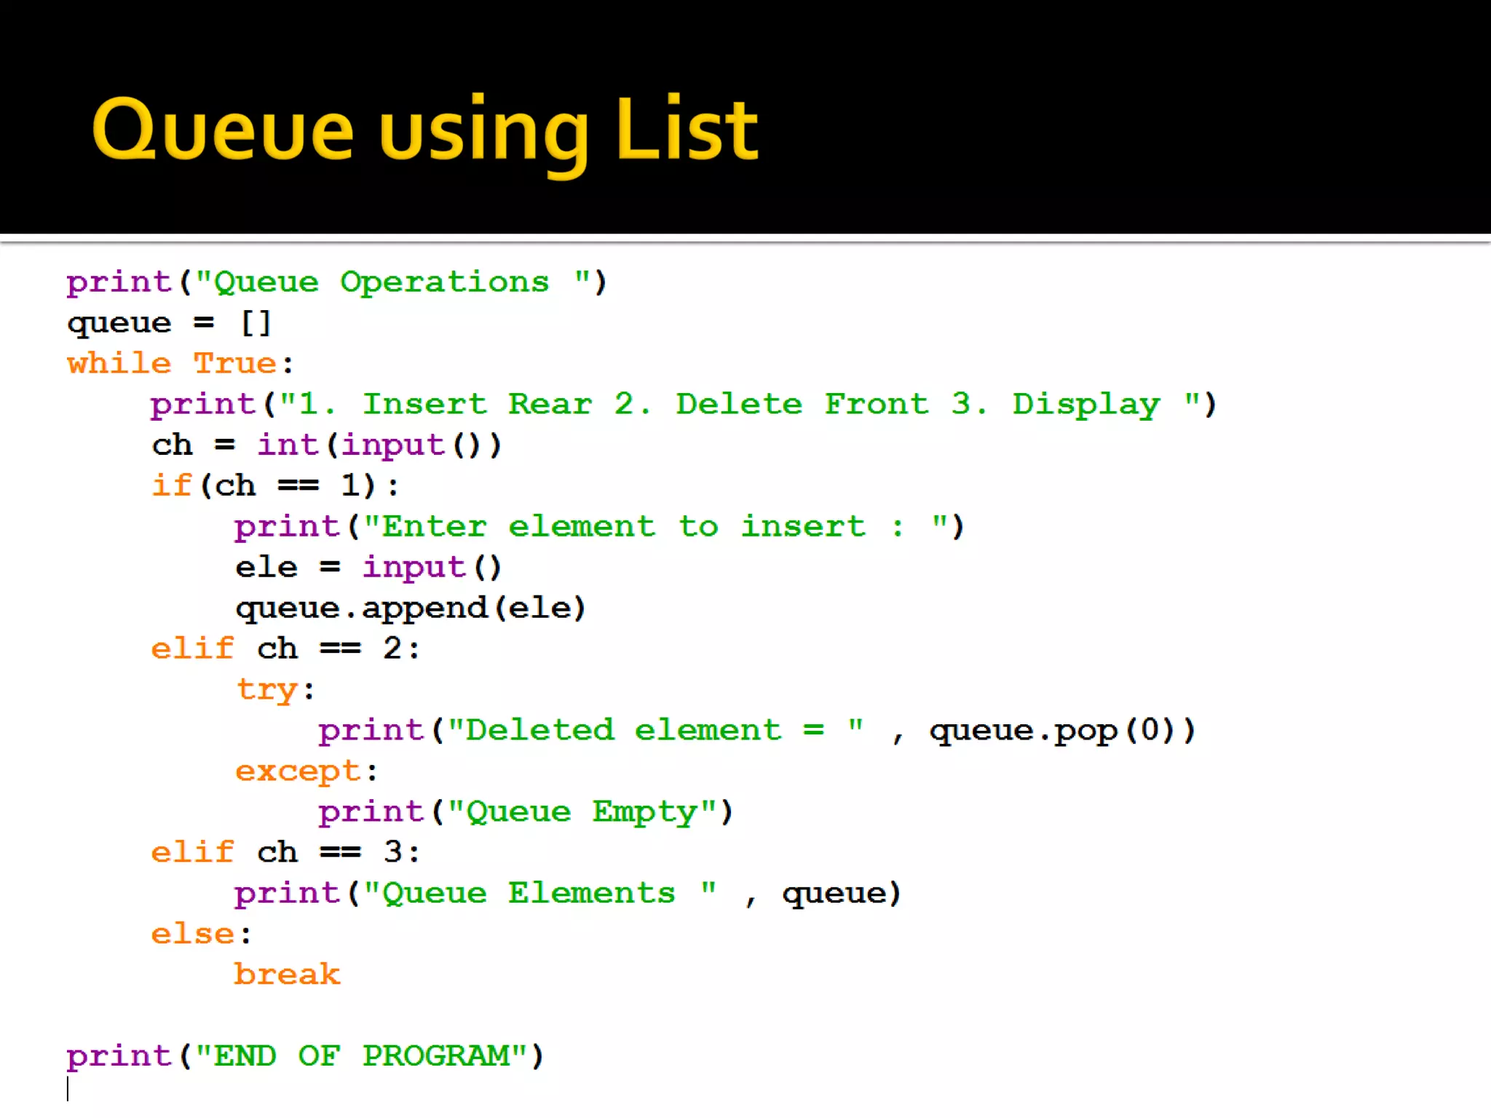Click the "elif ch == 3:" line
The height and width of the screenshot is (1118, 1491).
[285, 853]
